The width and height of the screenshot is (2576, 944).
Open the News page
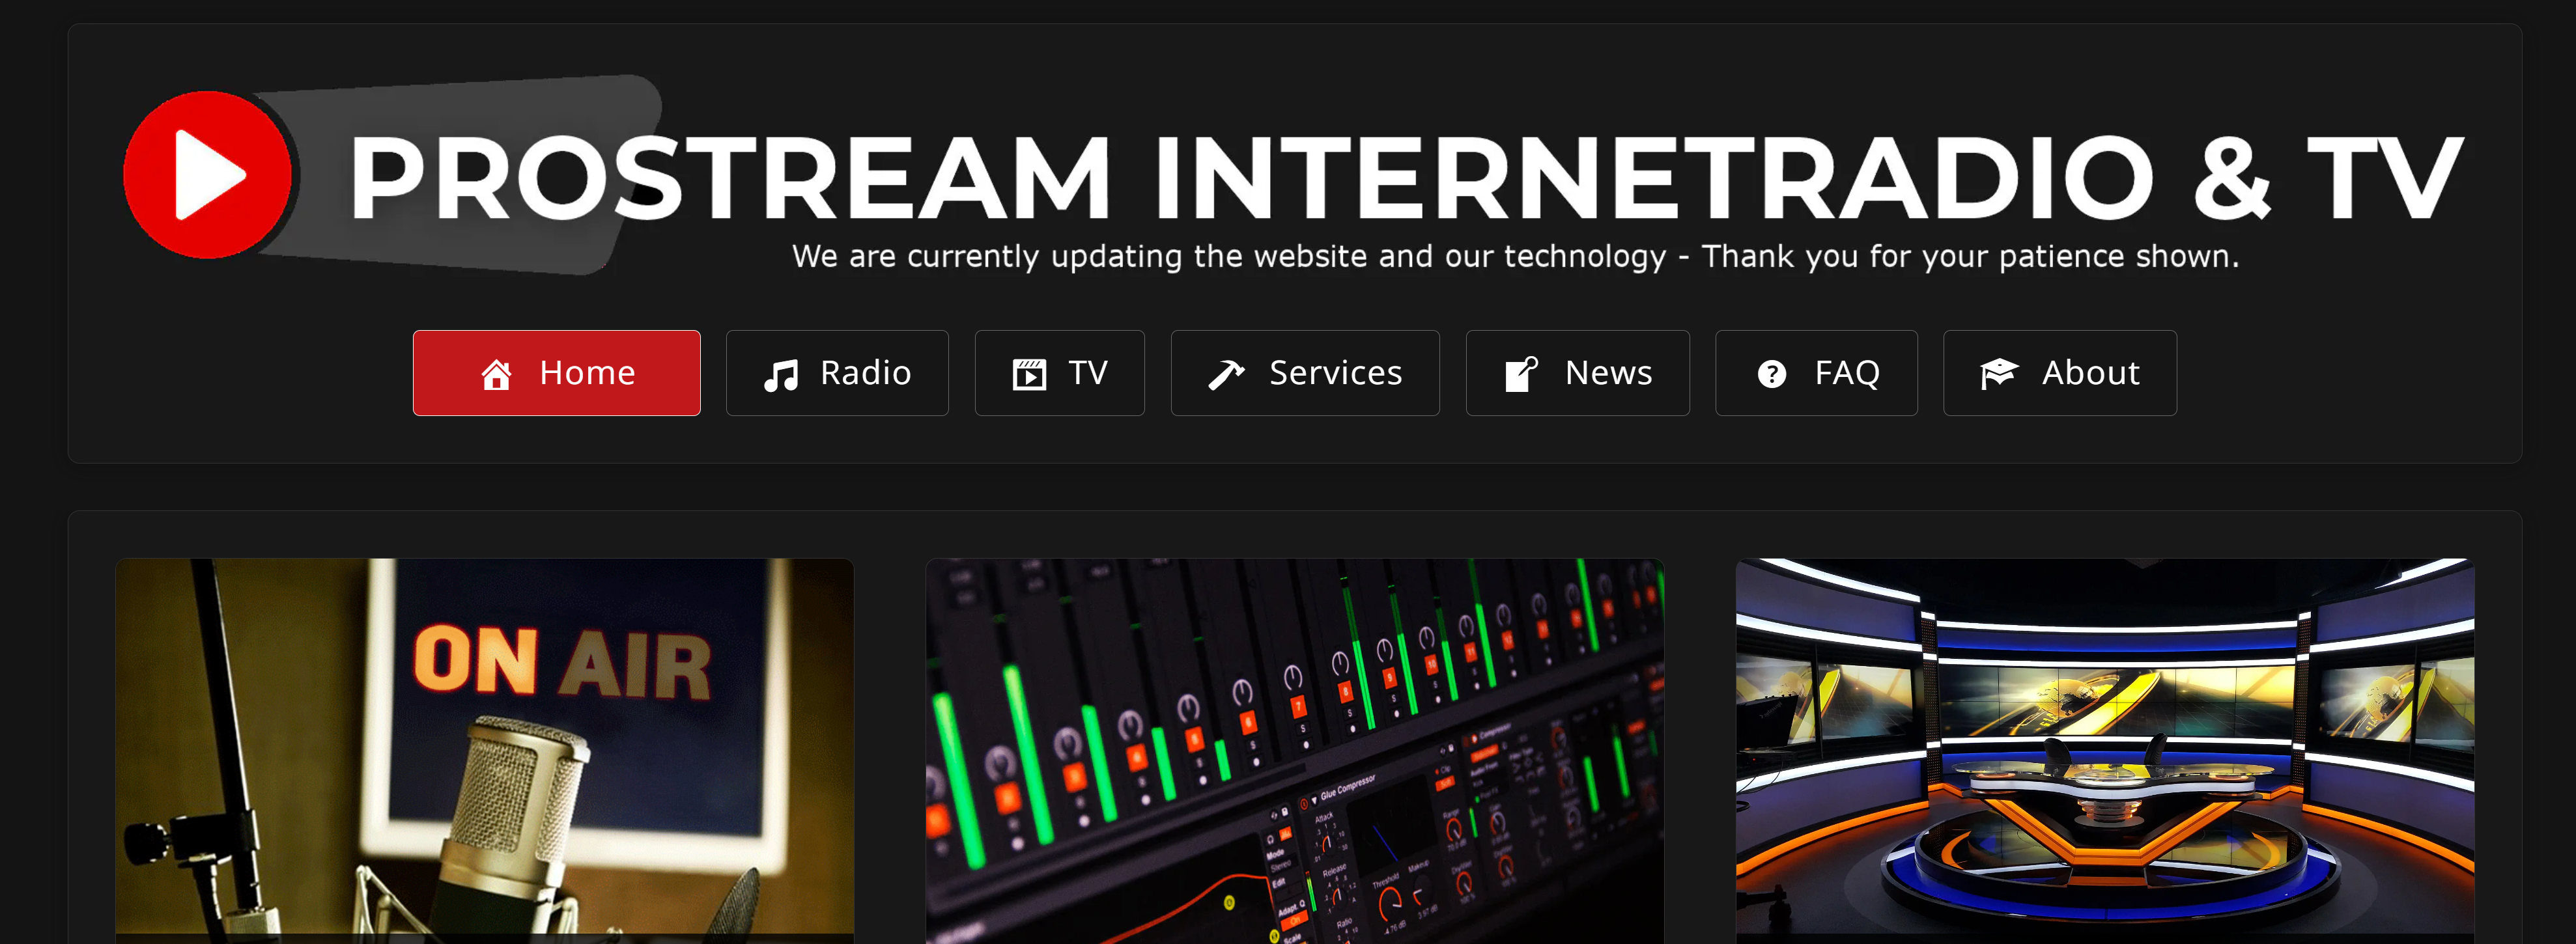pyautogui.click(x=1578, y=372)
